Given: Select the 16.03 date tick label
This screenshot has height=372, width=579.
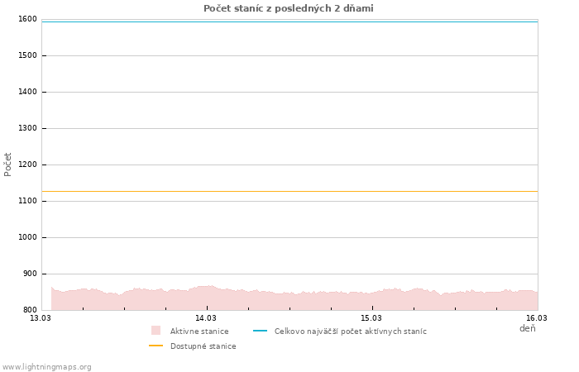Looking at the screenshot, I should click(x=537, y=317).
